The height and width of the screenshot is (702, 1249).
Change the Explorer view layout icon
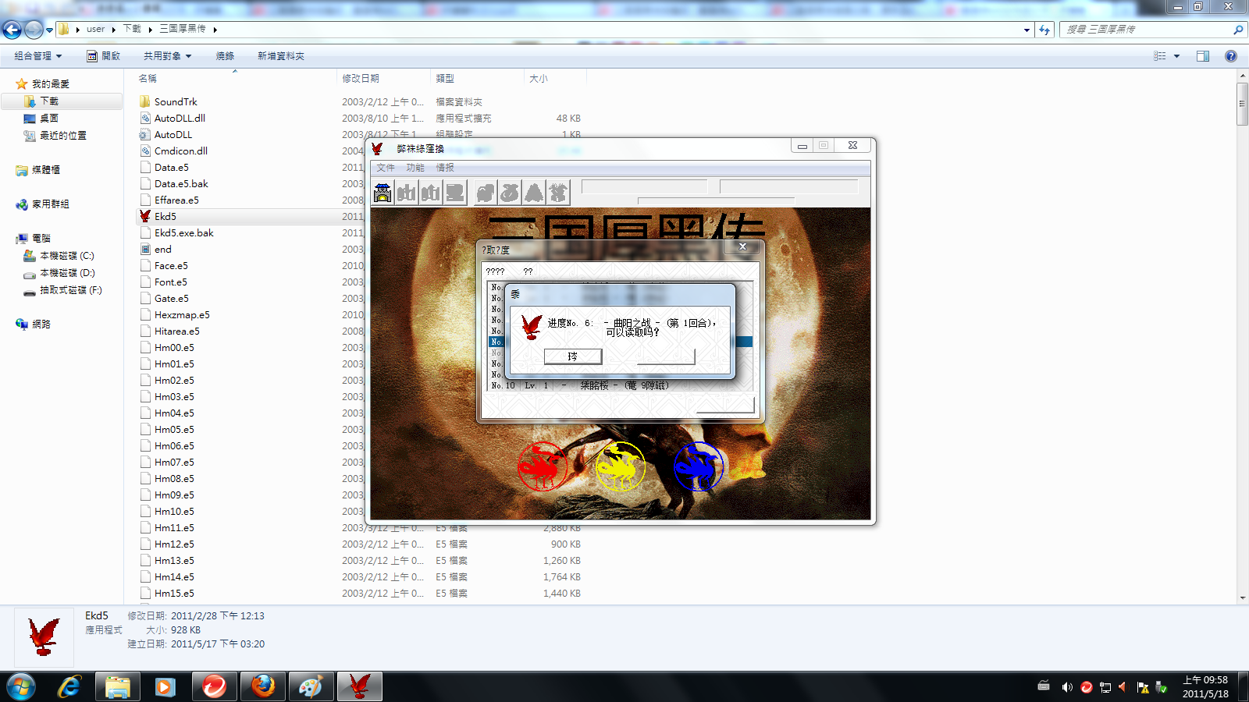tap(1160, 56)
